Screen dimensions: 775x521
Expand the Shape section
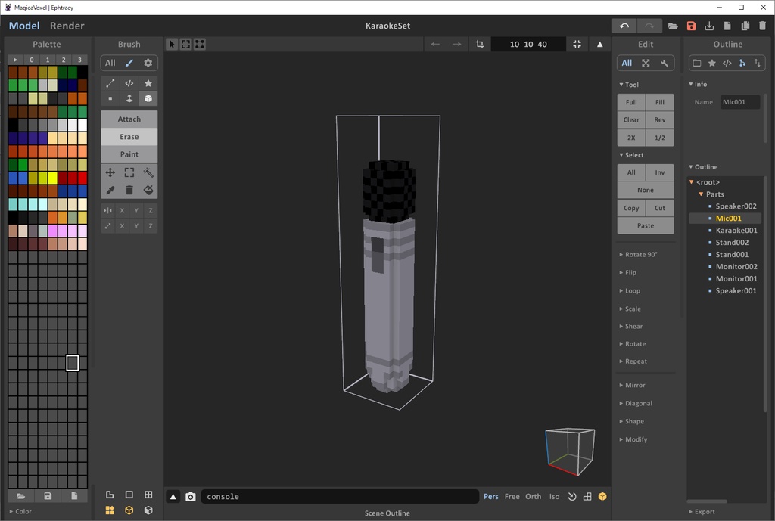pos(632,421)
